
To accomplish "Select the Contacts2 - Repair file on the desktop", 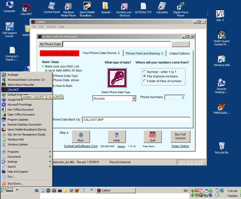I will (x=12, y=54).
